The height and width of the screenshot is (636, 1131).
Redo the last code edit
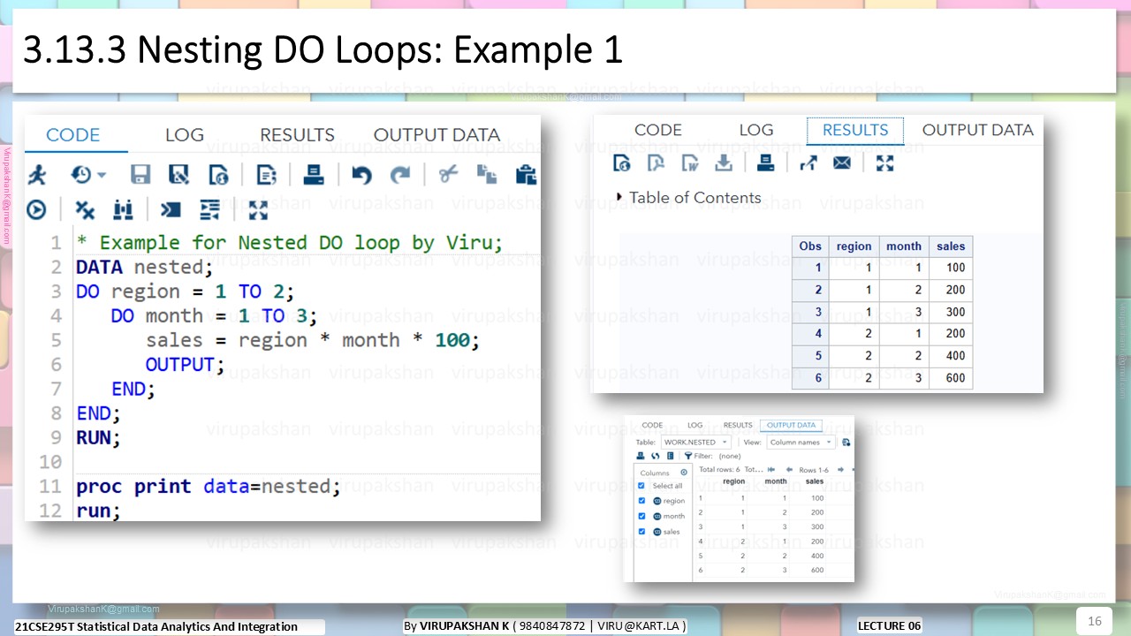(x=401, y=175)
